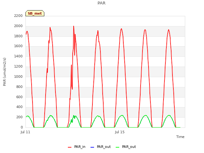Click the 1800 y-axis tick label

(18, 36)
